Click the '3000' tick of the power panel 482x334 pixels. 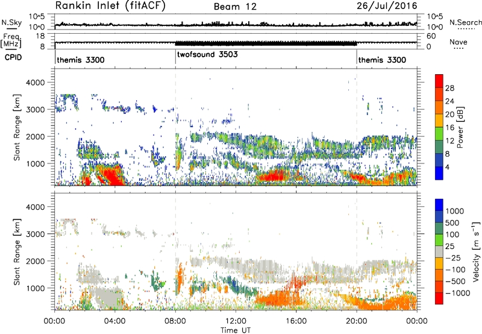(36, 110)
